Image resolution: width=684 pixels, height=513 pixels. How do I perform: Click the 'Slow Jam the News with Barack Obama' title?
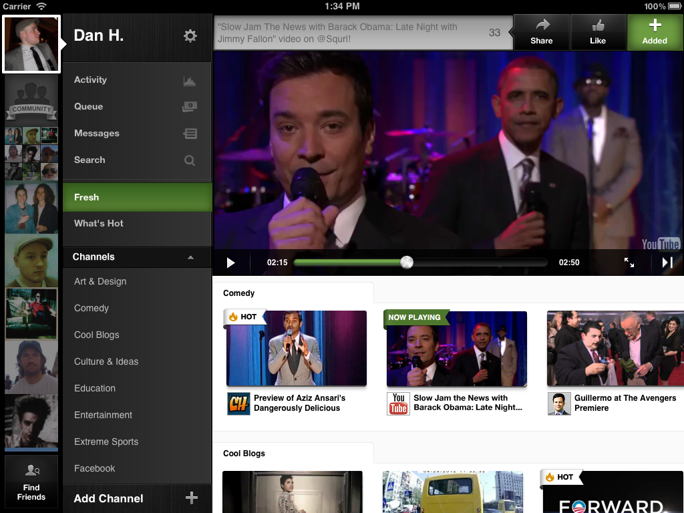468,403
